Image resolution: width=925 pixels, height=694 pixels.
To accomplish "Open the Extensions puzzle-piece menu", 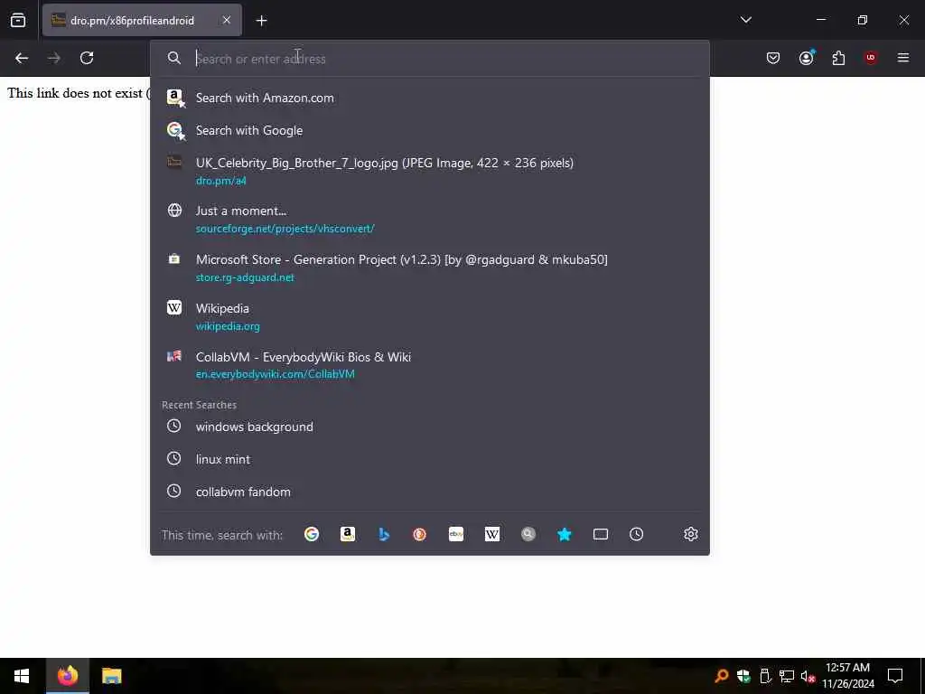I will pyautogui.click(x=838, y=58).
